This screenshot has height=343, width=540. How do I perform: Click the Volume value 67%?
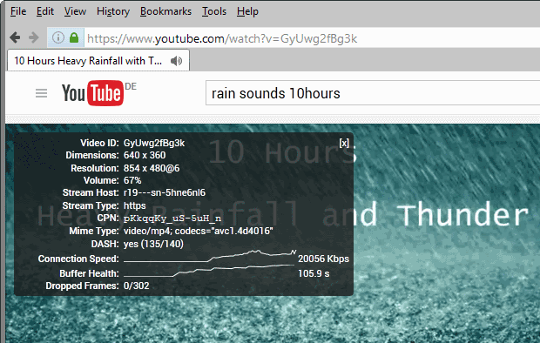[x=132, y=180]
